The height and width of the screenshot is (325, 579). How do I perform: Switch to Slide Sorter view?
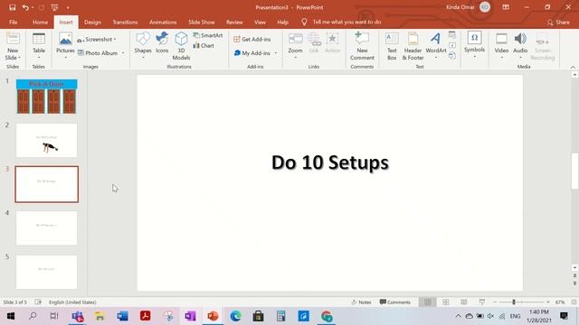coord(446,302)
